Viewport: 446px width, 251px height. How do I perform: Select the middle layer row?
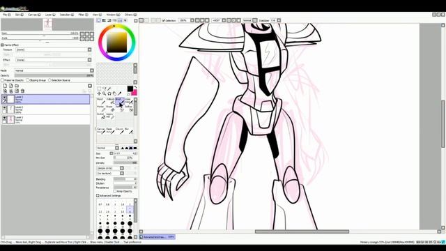click(45, 109)
